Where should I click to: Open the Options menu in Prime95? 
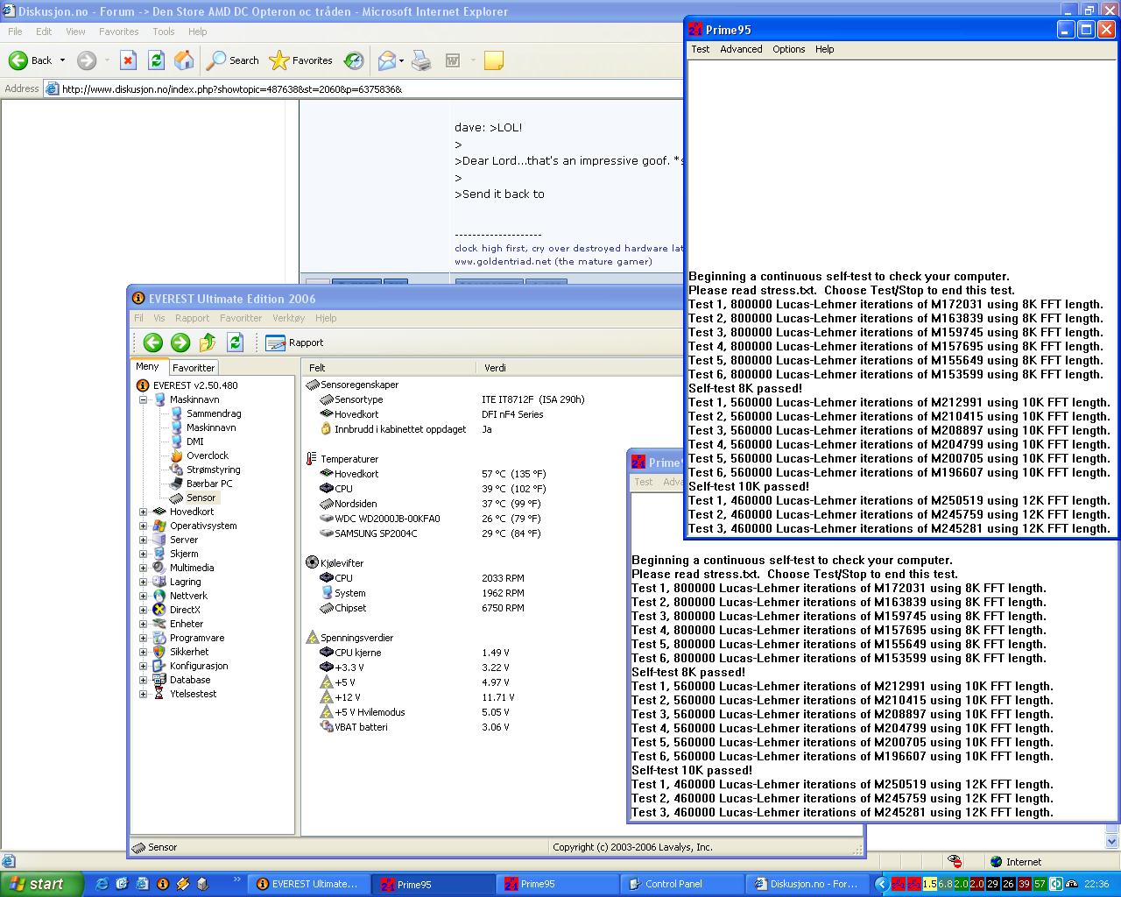(x=788, y=49)
